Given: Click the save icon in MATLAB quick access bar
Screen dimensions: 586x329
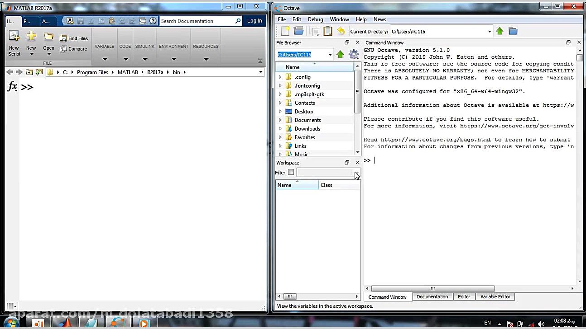Looking at the screenshot, I should click(80, 21).
